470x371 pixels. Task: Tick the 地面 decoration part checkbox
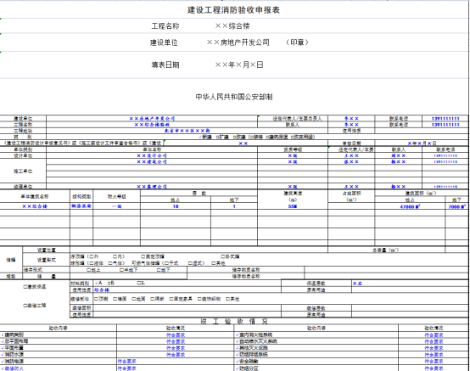[x=134, y=299]
